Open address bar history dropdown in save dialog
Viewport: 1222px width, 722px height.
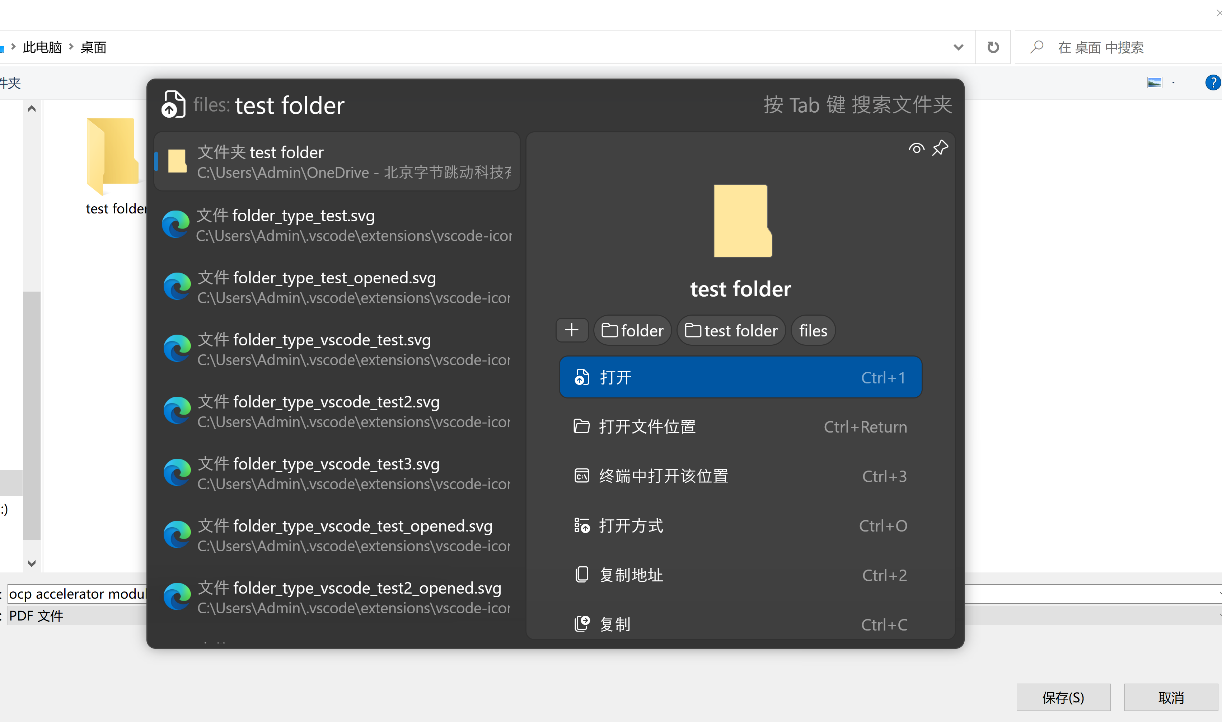[x=958, y=47]
